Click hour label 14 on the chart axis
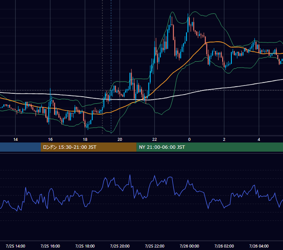 [x=15, y=140]
